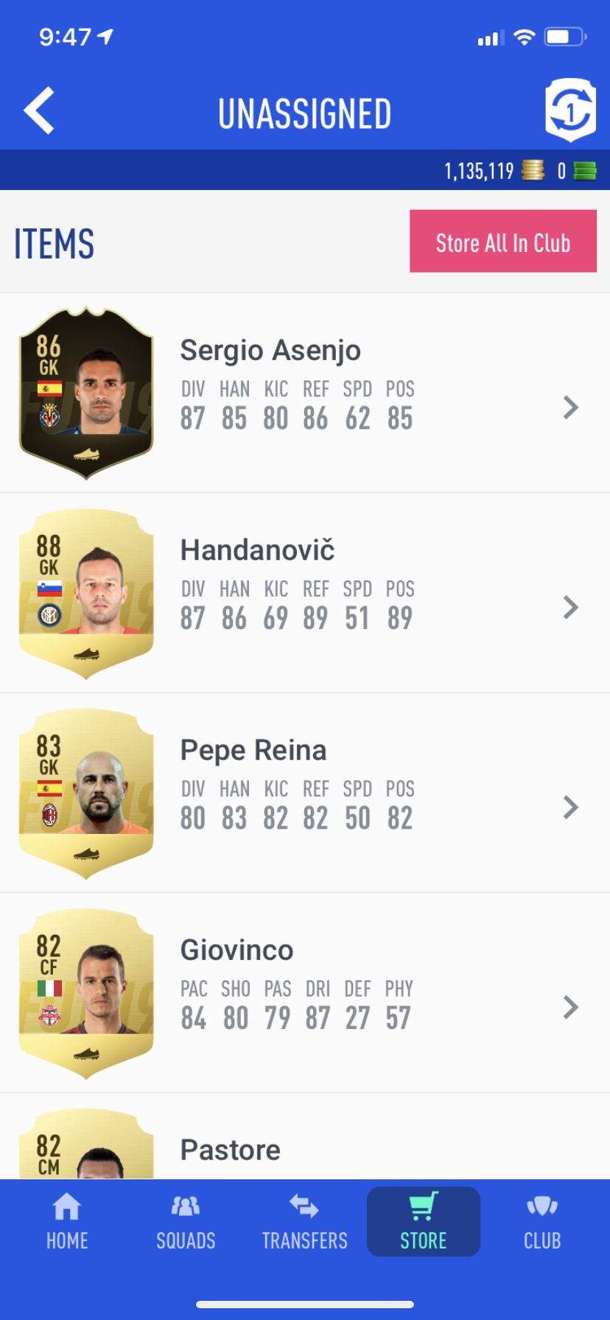This screenshot has height=1320, width=610.
Task: Expand Sergio Asenjo details chevron
Action: pyautogui.click(x=570, y=407)
